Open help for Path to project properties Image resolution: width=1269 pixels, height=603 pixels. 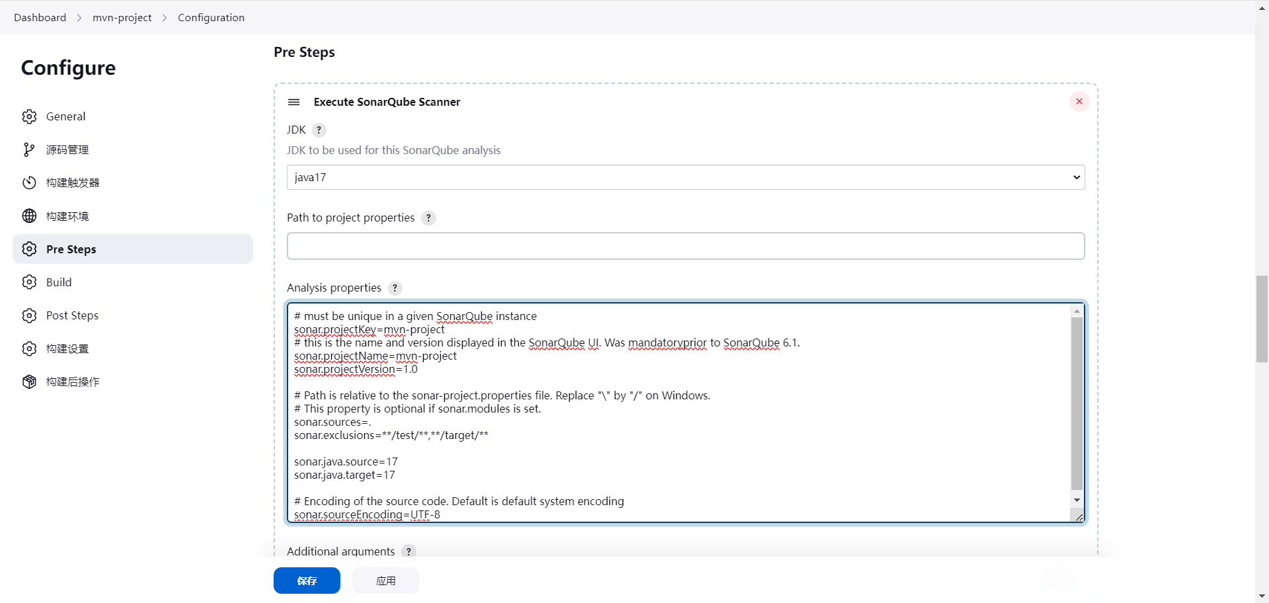pos(428,218)
